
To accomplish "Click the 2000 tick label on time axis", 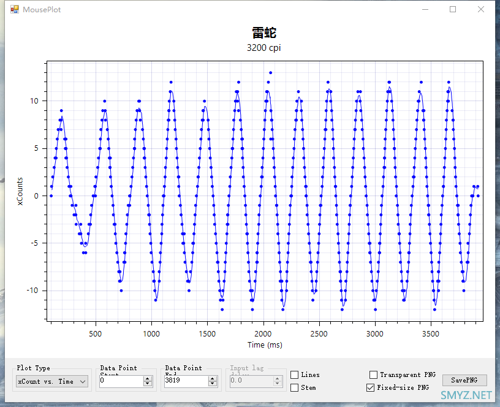I will [263, 333].
